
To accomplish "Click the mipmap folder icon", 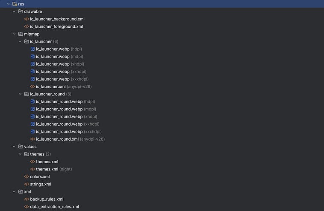I will point(21,34).
